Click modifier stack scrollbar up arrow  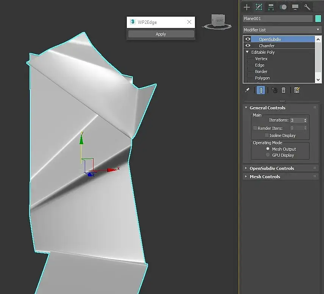318,39
